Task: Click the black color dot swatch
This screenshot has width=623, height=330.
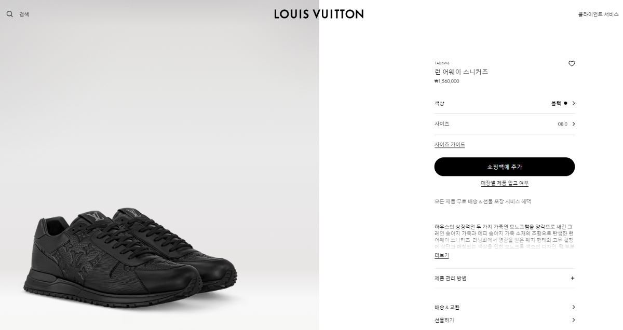Action: click(565, 103)
